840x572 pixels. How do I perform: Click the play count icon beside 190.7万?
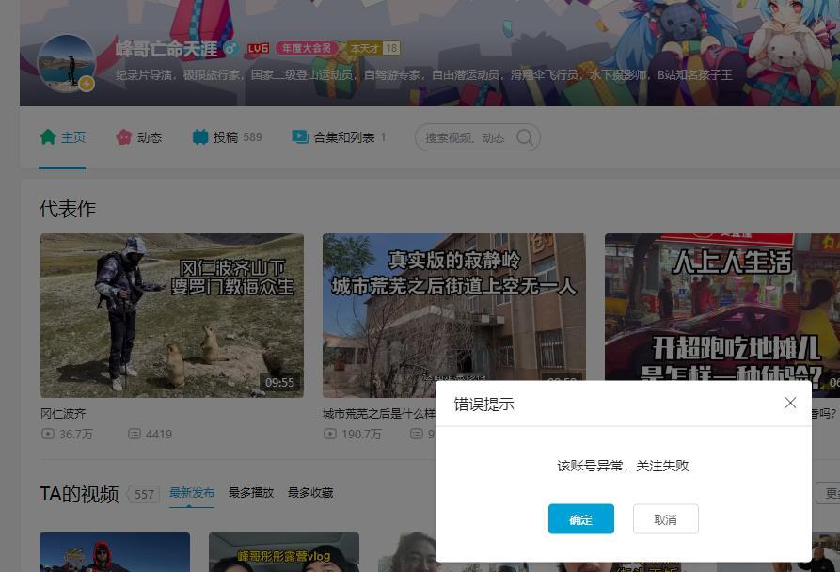tap(330, 434)
